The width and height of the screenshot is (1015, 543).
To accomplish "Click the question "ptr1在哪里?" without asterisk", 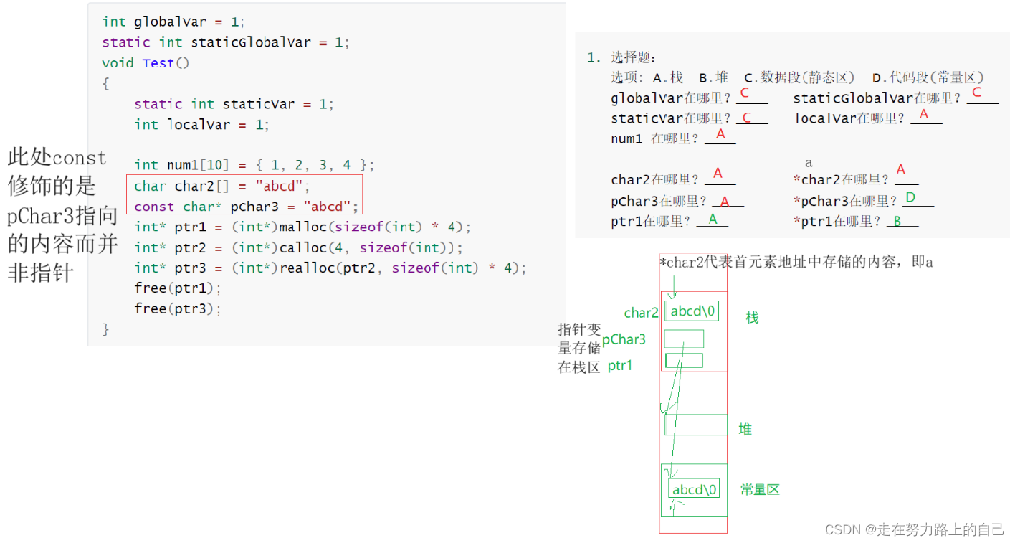I will [x=651, y=222].
